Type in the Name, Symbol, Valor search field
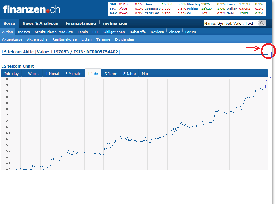The image size is (278, 204). [231, 24]
